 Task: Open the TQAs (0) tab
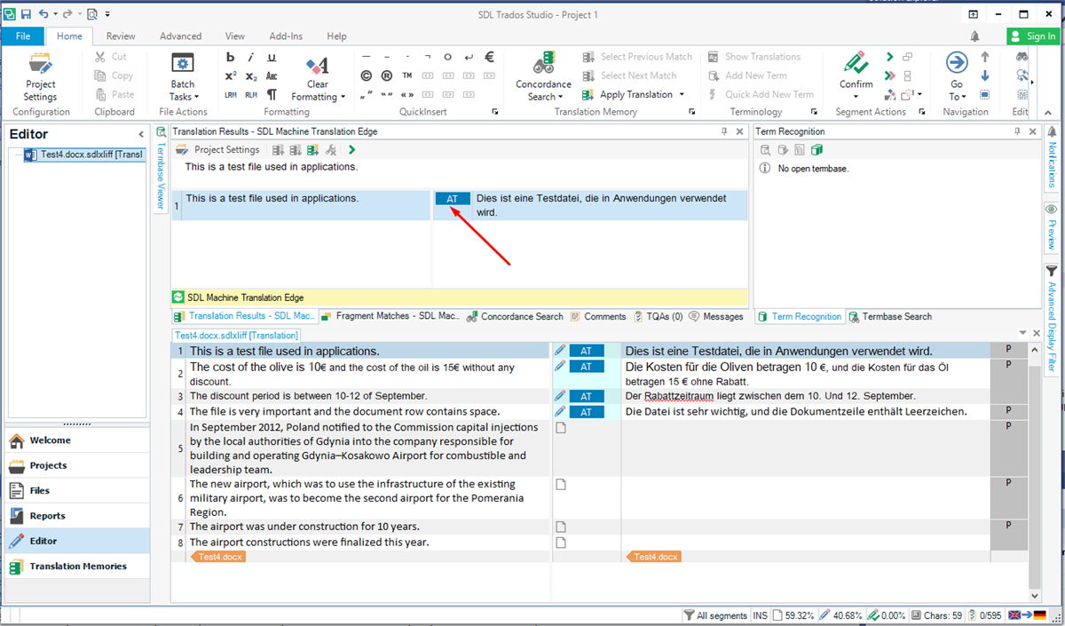[659, 316]
